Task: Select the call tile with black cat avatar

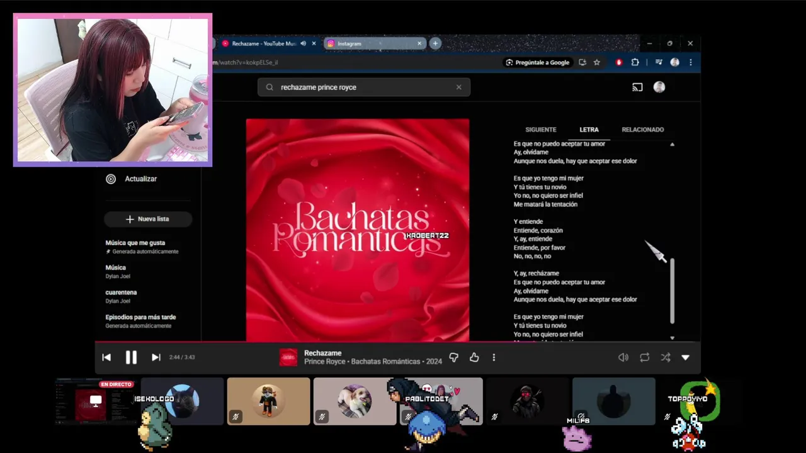Action: 182,401
